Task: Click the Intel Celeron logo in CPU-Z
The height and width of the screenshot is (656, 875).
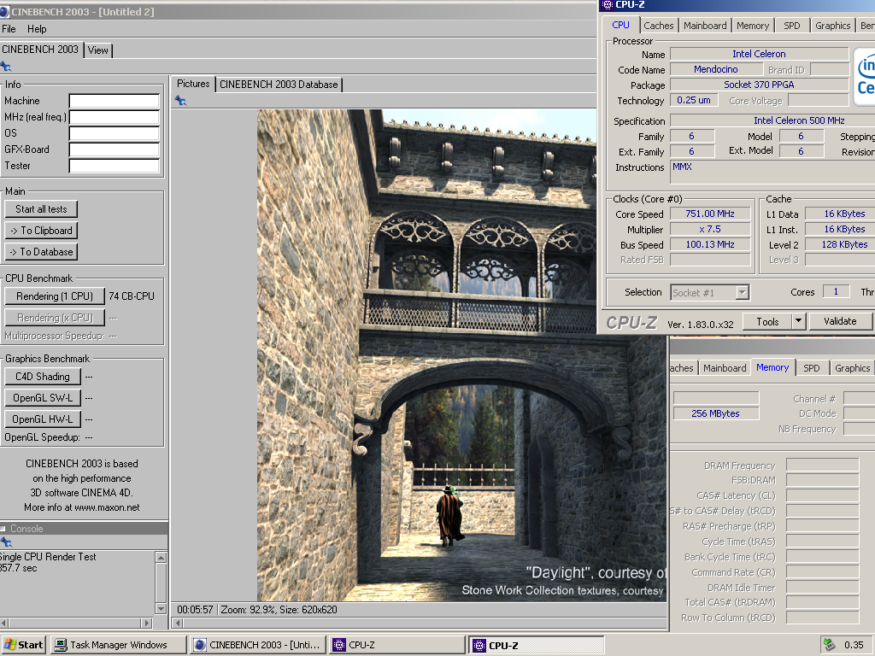Action: click(865, 77)
